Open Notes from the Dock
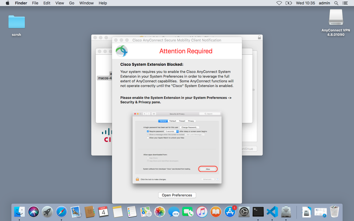Screen dimensions: 354x221 (118, 212)
